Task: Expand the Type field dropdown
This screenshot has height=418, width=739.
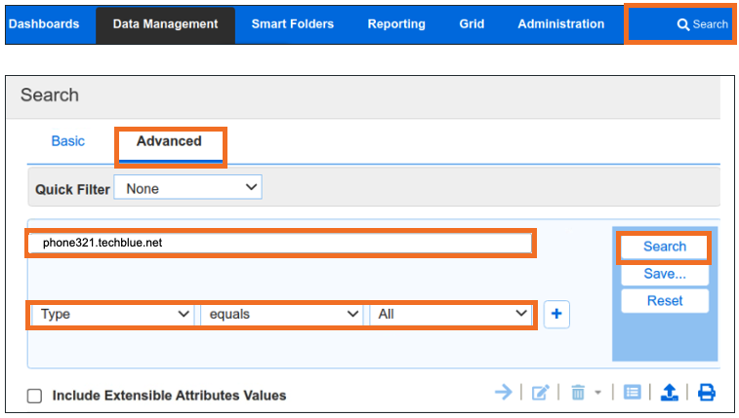Action: coord(112,314)
